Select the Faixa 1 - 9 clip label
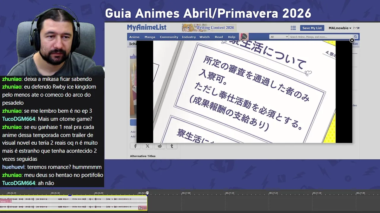Screen dimensions: 380x213 pyautogui.click(x=6, y=201)
